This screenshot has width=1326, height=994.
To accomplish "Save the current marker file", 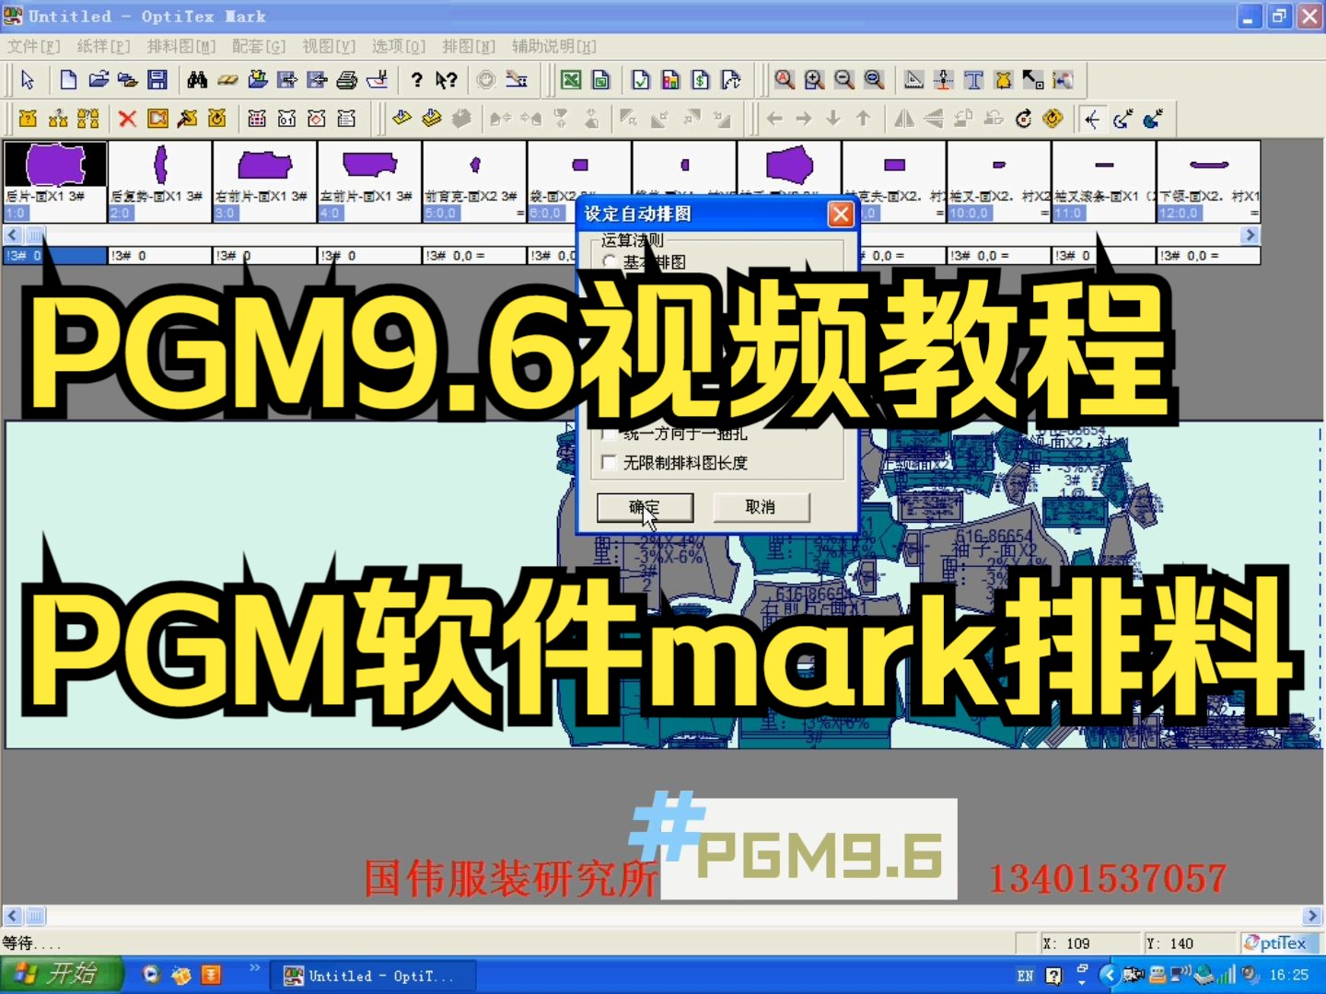I will pyautogui.click(x=157, y=80).
